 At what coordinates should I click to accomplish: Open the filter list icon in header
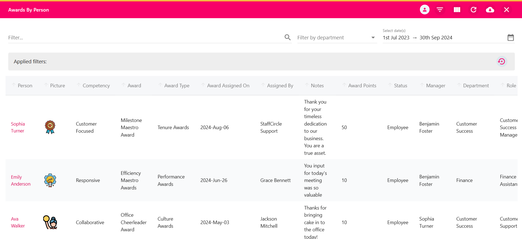point(440,10)
